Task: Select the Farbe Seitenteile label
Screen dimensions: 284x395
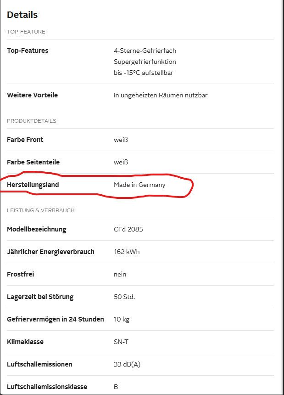Action: tap(33, 162)
